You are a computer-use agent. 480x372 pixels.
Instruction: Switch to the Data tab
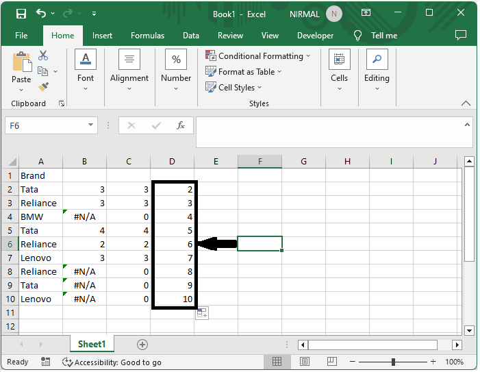tap(191, 36)
